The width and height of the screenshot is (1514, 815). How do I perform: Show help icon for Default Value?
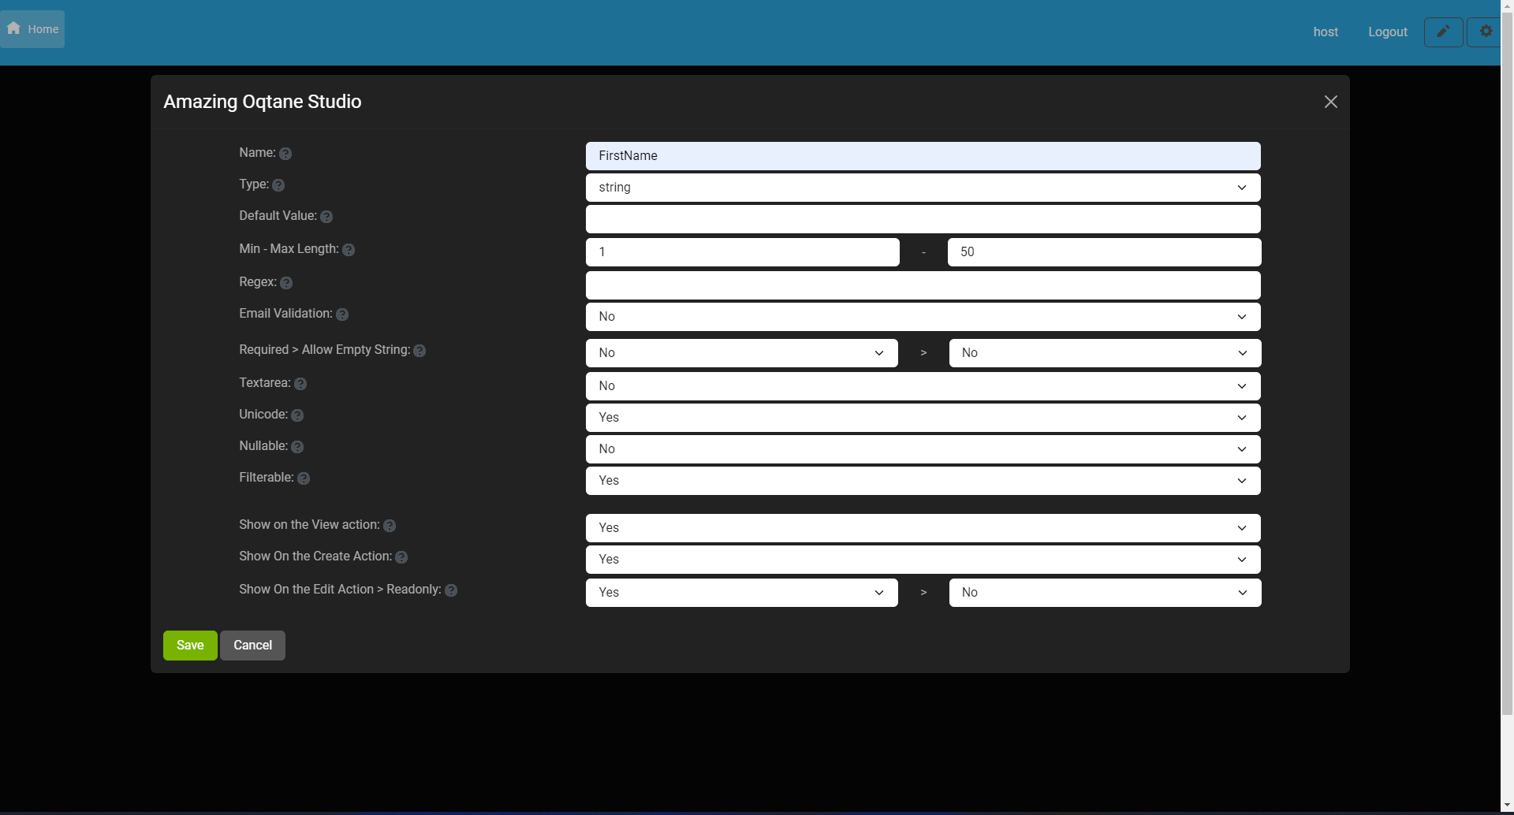(x=326, y=217)
